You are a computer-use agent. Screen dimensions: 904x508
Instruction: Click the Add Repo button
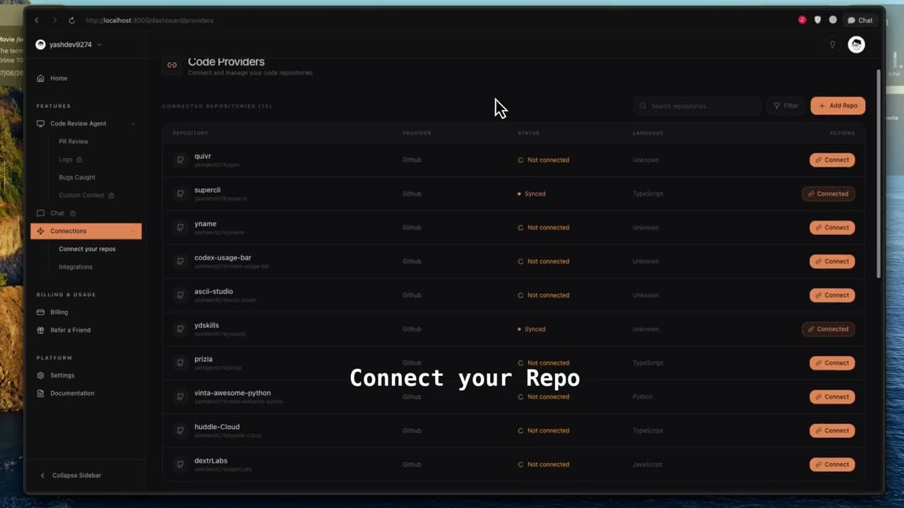coord(838,106)
